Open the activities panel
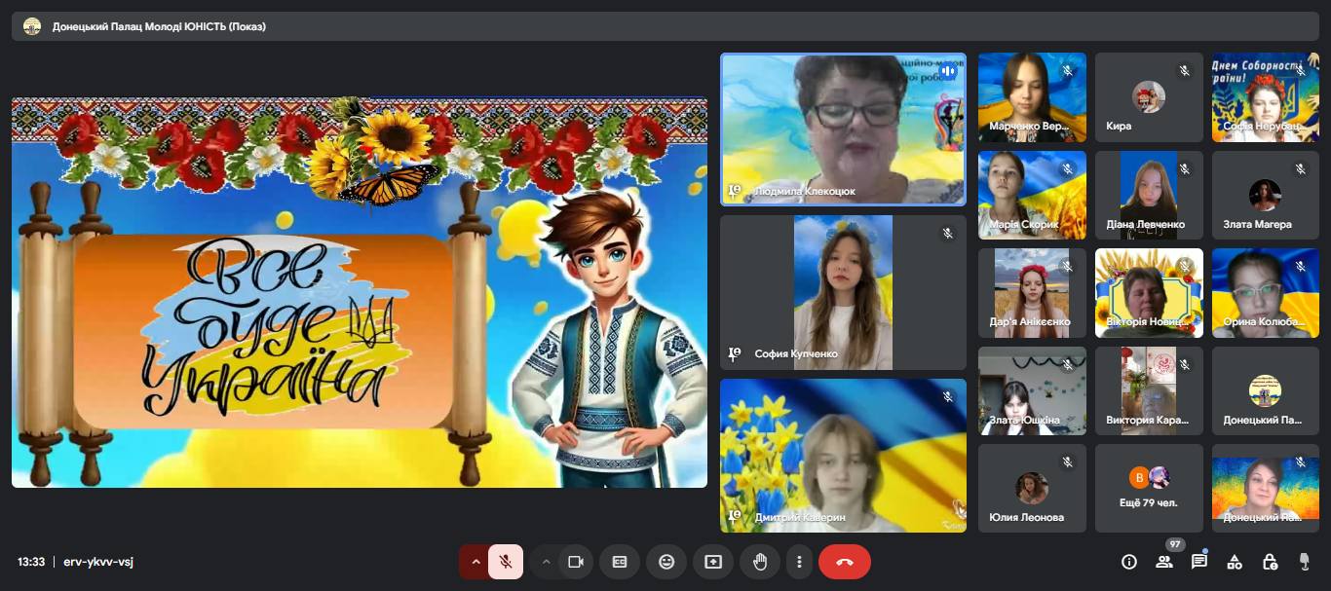 coord(1235,562)
